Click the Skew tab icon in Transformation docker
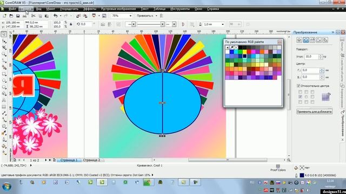This screenshot has height=194, width=346. [x=325, y=40]
